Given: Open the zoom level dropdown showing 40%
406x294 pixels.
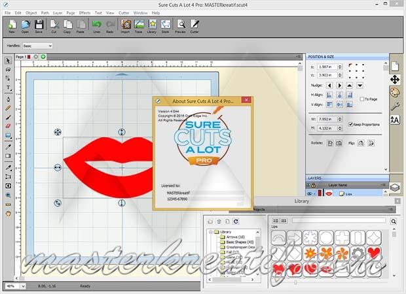Looking at the screenshot, I should click(23, 286).
